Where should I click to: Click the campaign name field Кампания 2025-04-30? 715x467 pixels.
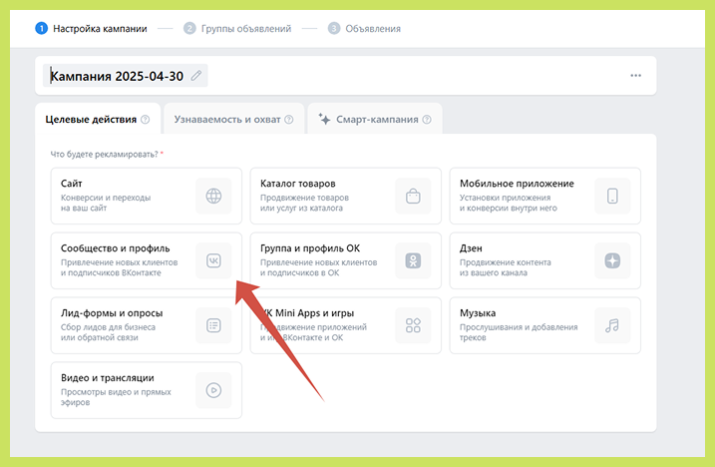125,75
